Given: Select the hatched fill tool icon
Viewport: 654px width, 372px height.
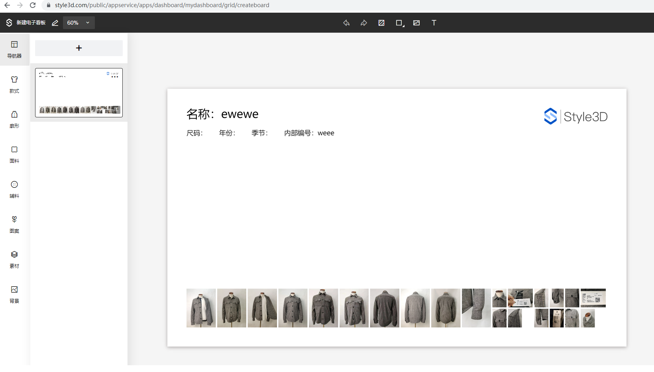Looking at the screenshot, I should pos(381,23).
